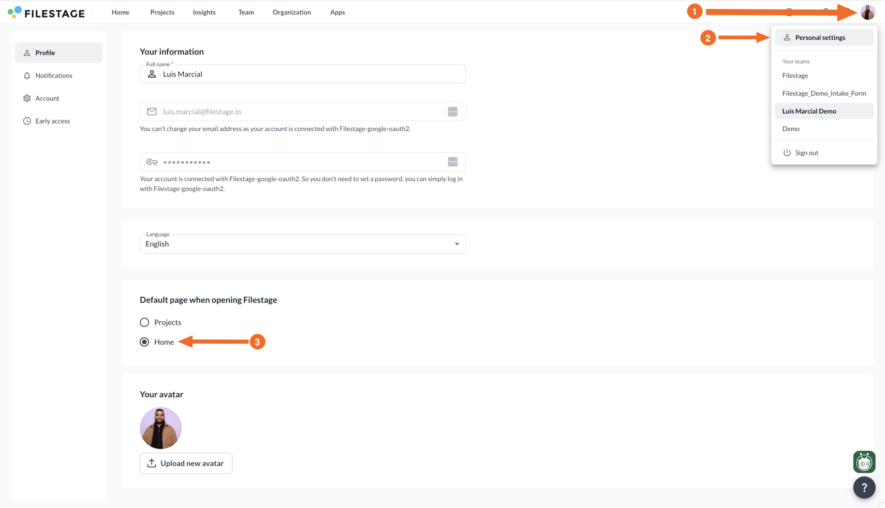Viewport: 885px width, 508px height.
Task: Go to Home in top navigation
Action: coord(121,12)
